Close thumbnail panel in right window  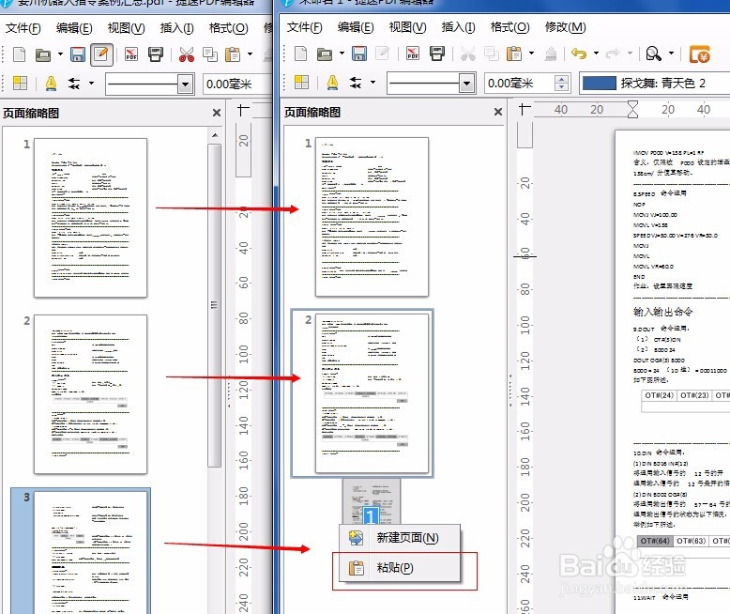click(498, 112)
